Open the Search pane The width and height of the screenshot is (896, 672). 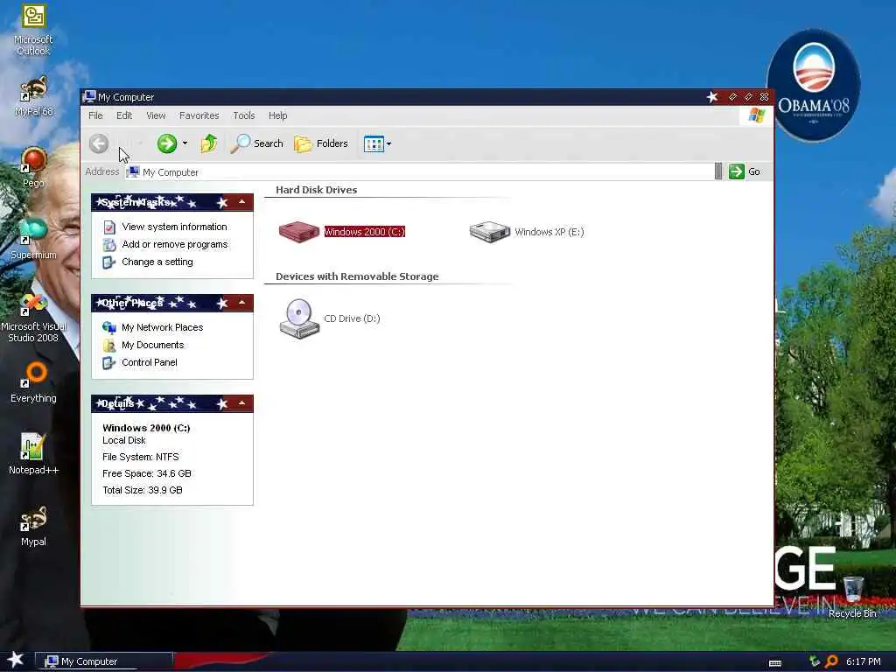pos(256,143)
